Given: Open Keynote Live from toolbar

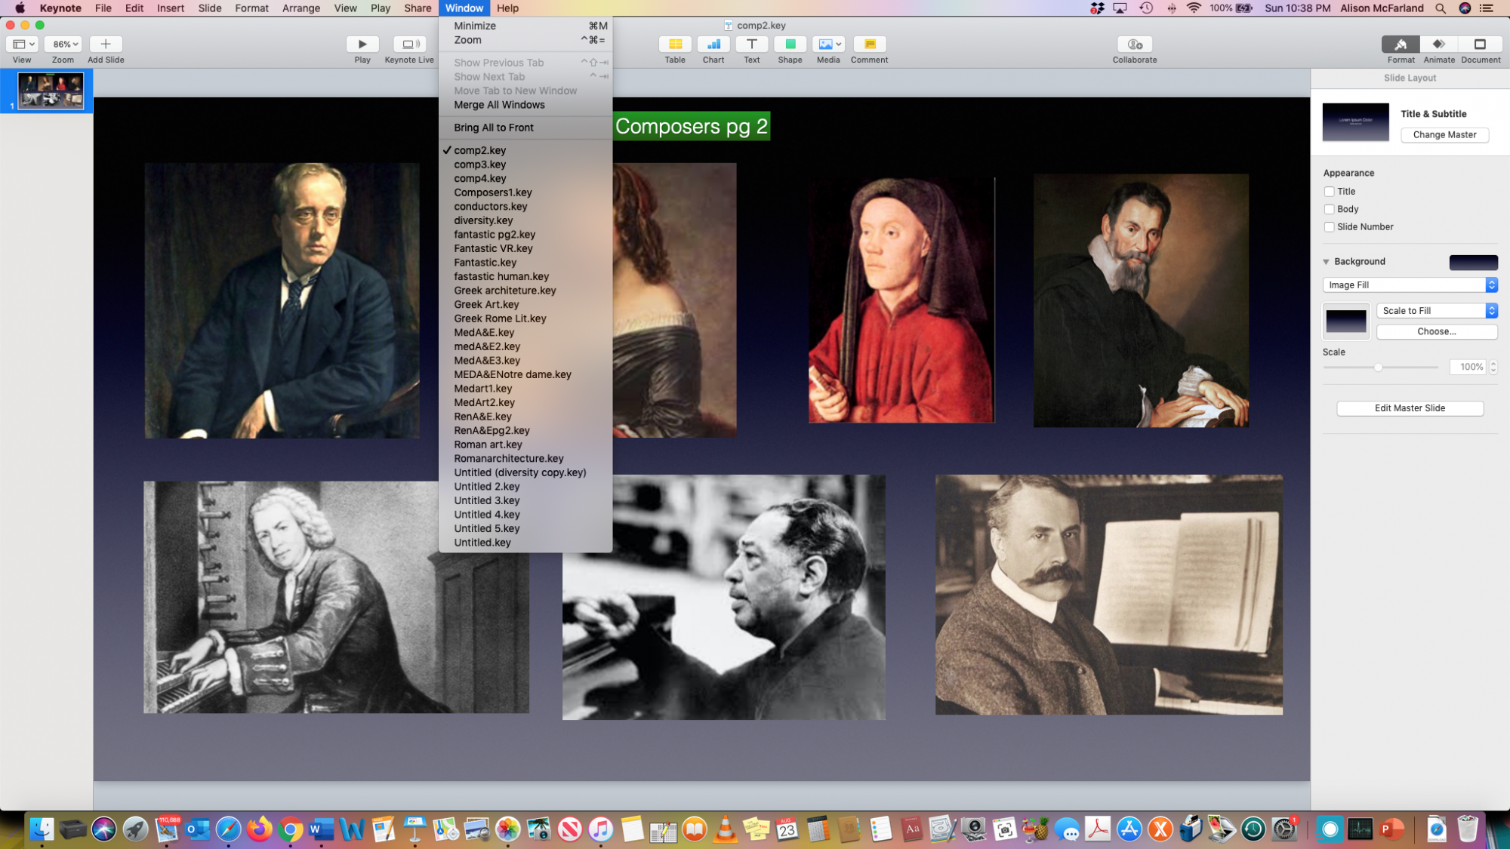Looking at the screenshot, I should coord(409,44).
